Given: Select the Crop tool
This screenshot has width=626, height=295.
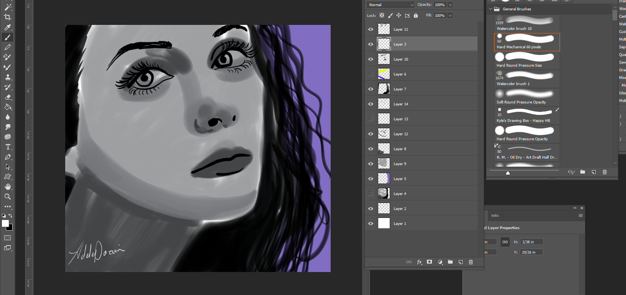Looking at the screenshot, I should (7, 17).
